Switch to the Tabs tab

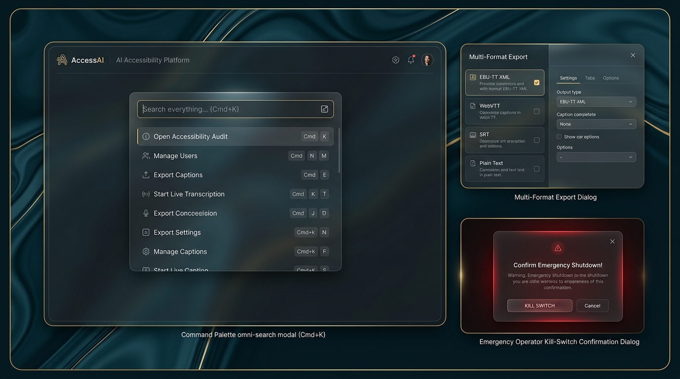(590, 78)
